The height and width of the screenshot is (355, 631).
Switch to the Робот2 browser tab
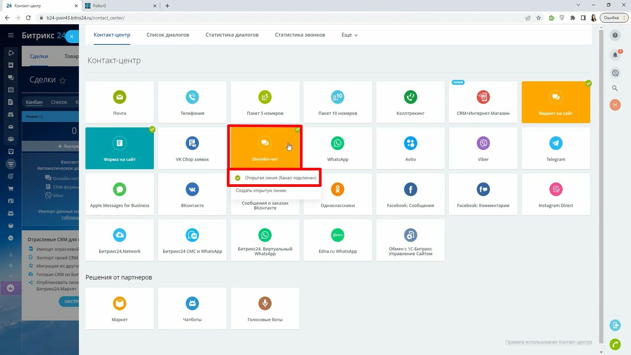pyautogui.click(x=120, y=6)
